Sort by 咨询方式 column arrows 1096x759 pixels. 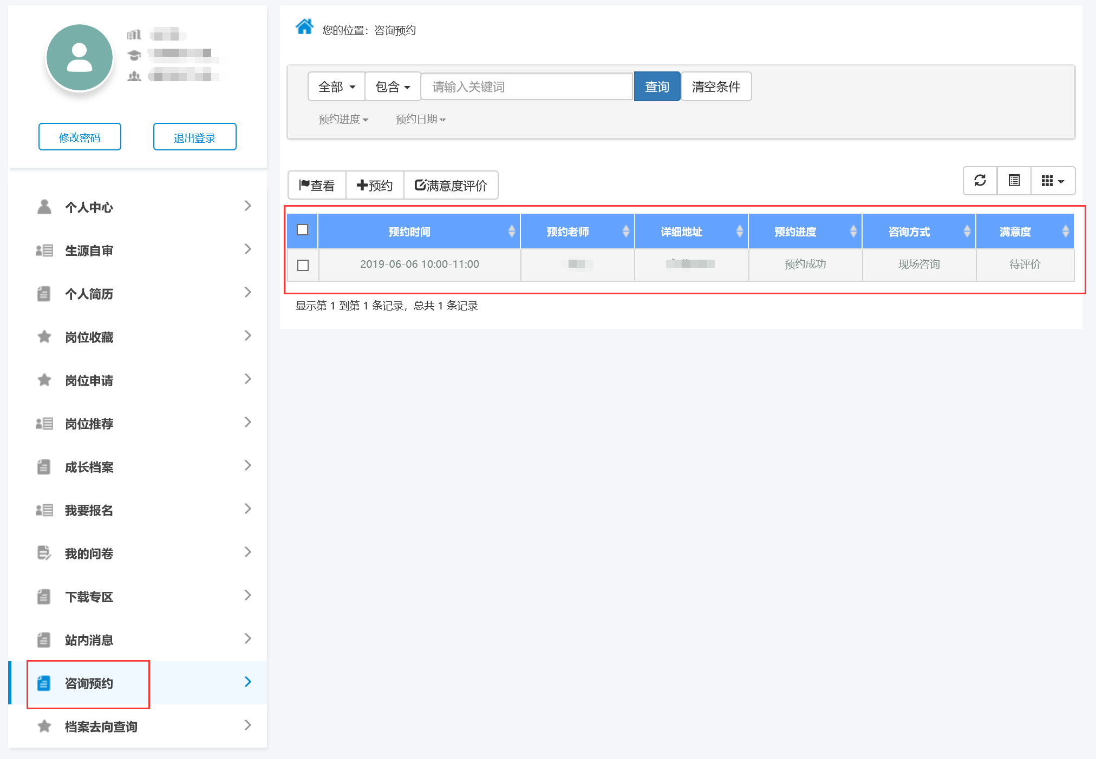pos(967,232)
